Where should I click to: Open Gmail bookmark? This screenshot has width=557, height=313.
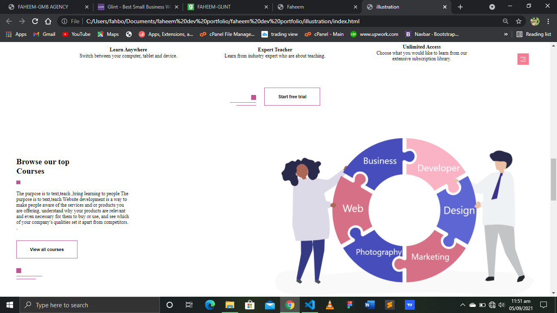(44, 34)
